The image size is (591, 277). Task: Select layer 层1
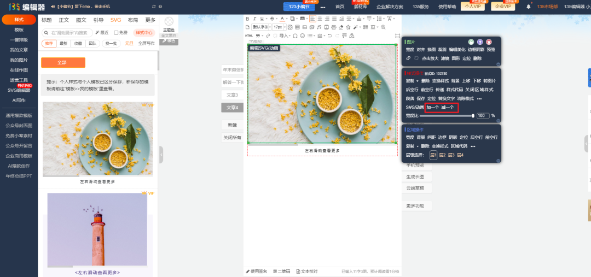click(433, 155)
